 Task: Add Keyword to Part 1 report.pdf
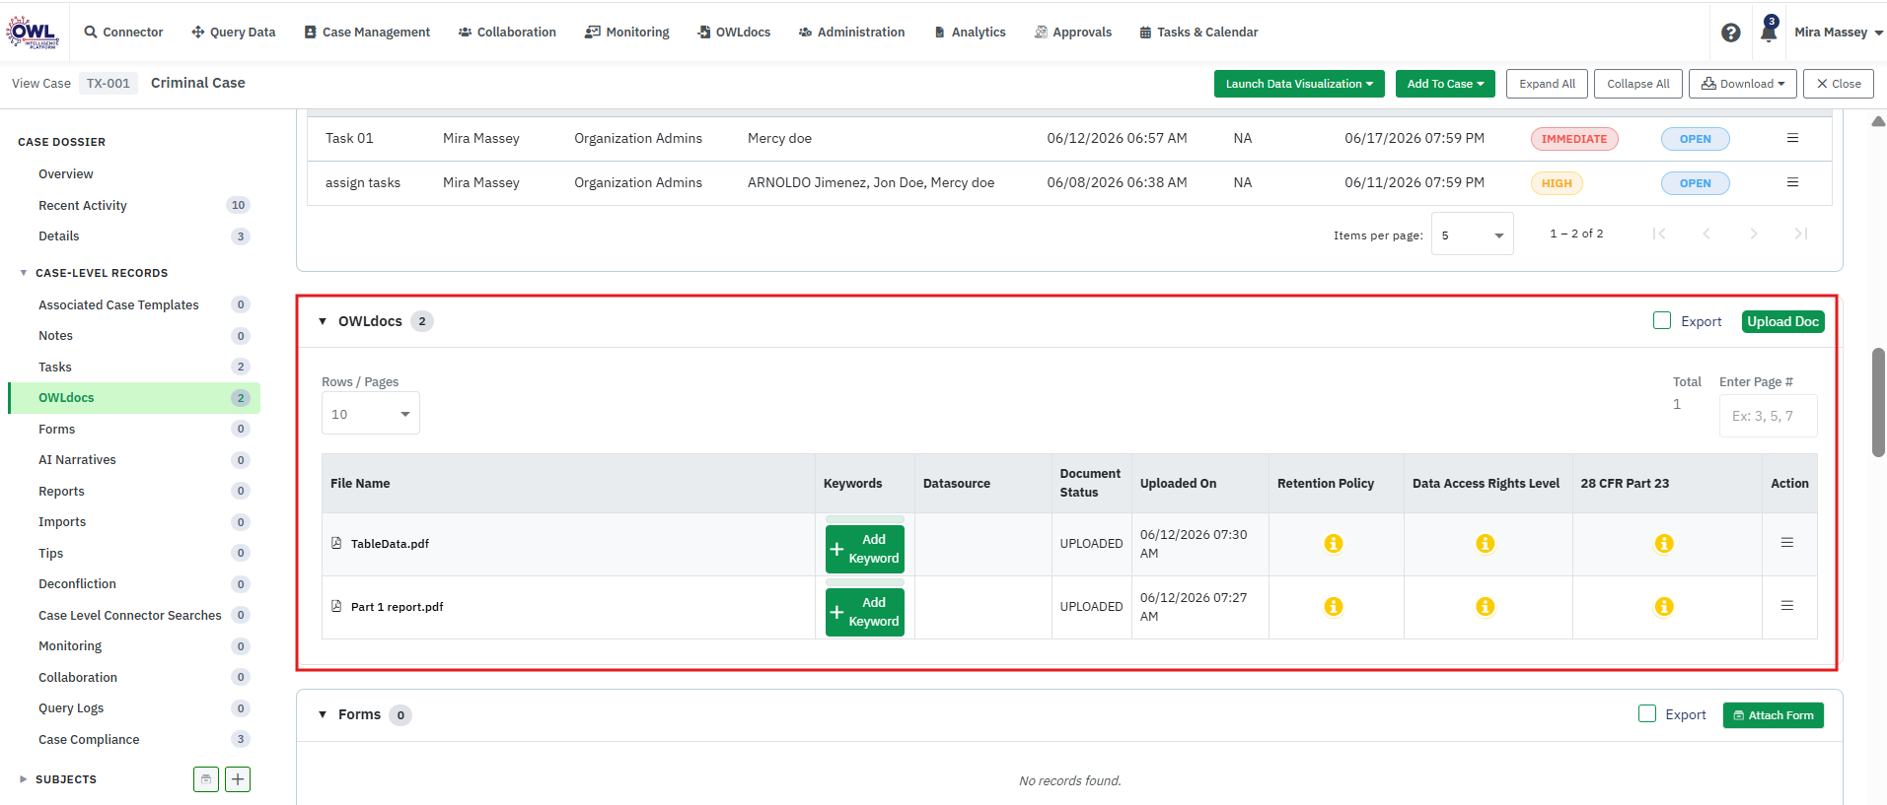[865, 612]
